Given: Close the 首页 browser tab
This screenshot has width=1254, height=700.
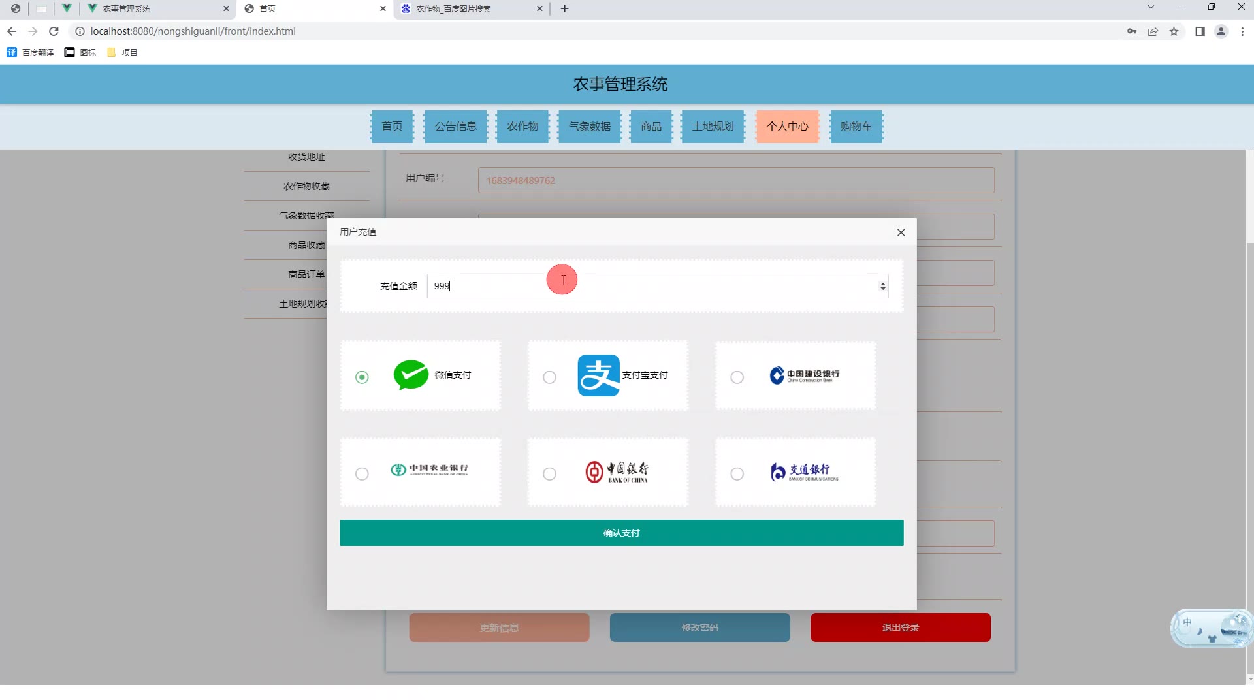Looking at the screenshot, I should [x=383, y=8].
